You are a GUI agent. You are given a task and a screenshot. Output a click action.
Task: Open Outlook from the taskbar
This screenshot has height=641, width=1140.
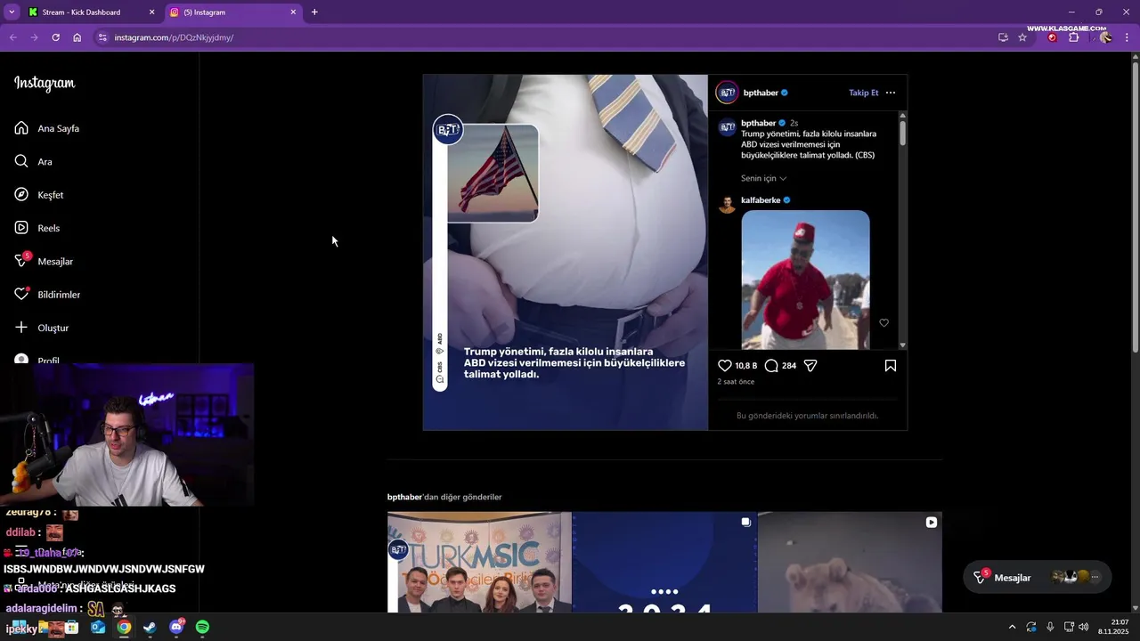[98, 627]
